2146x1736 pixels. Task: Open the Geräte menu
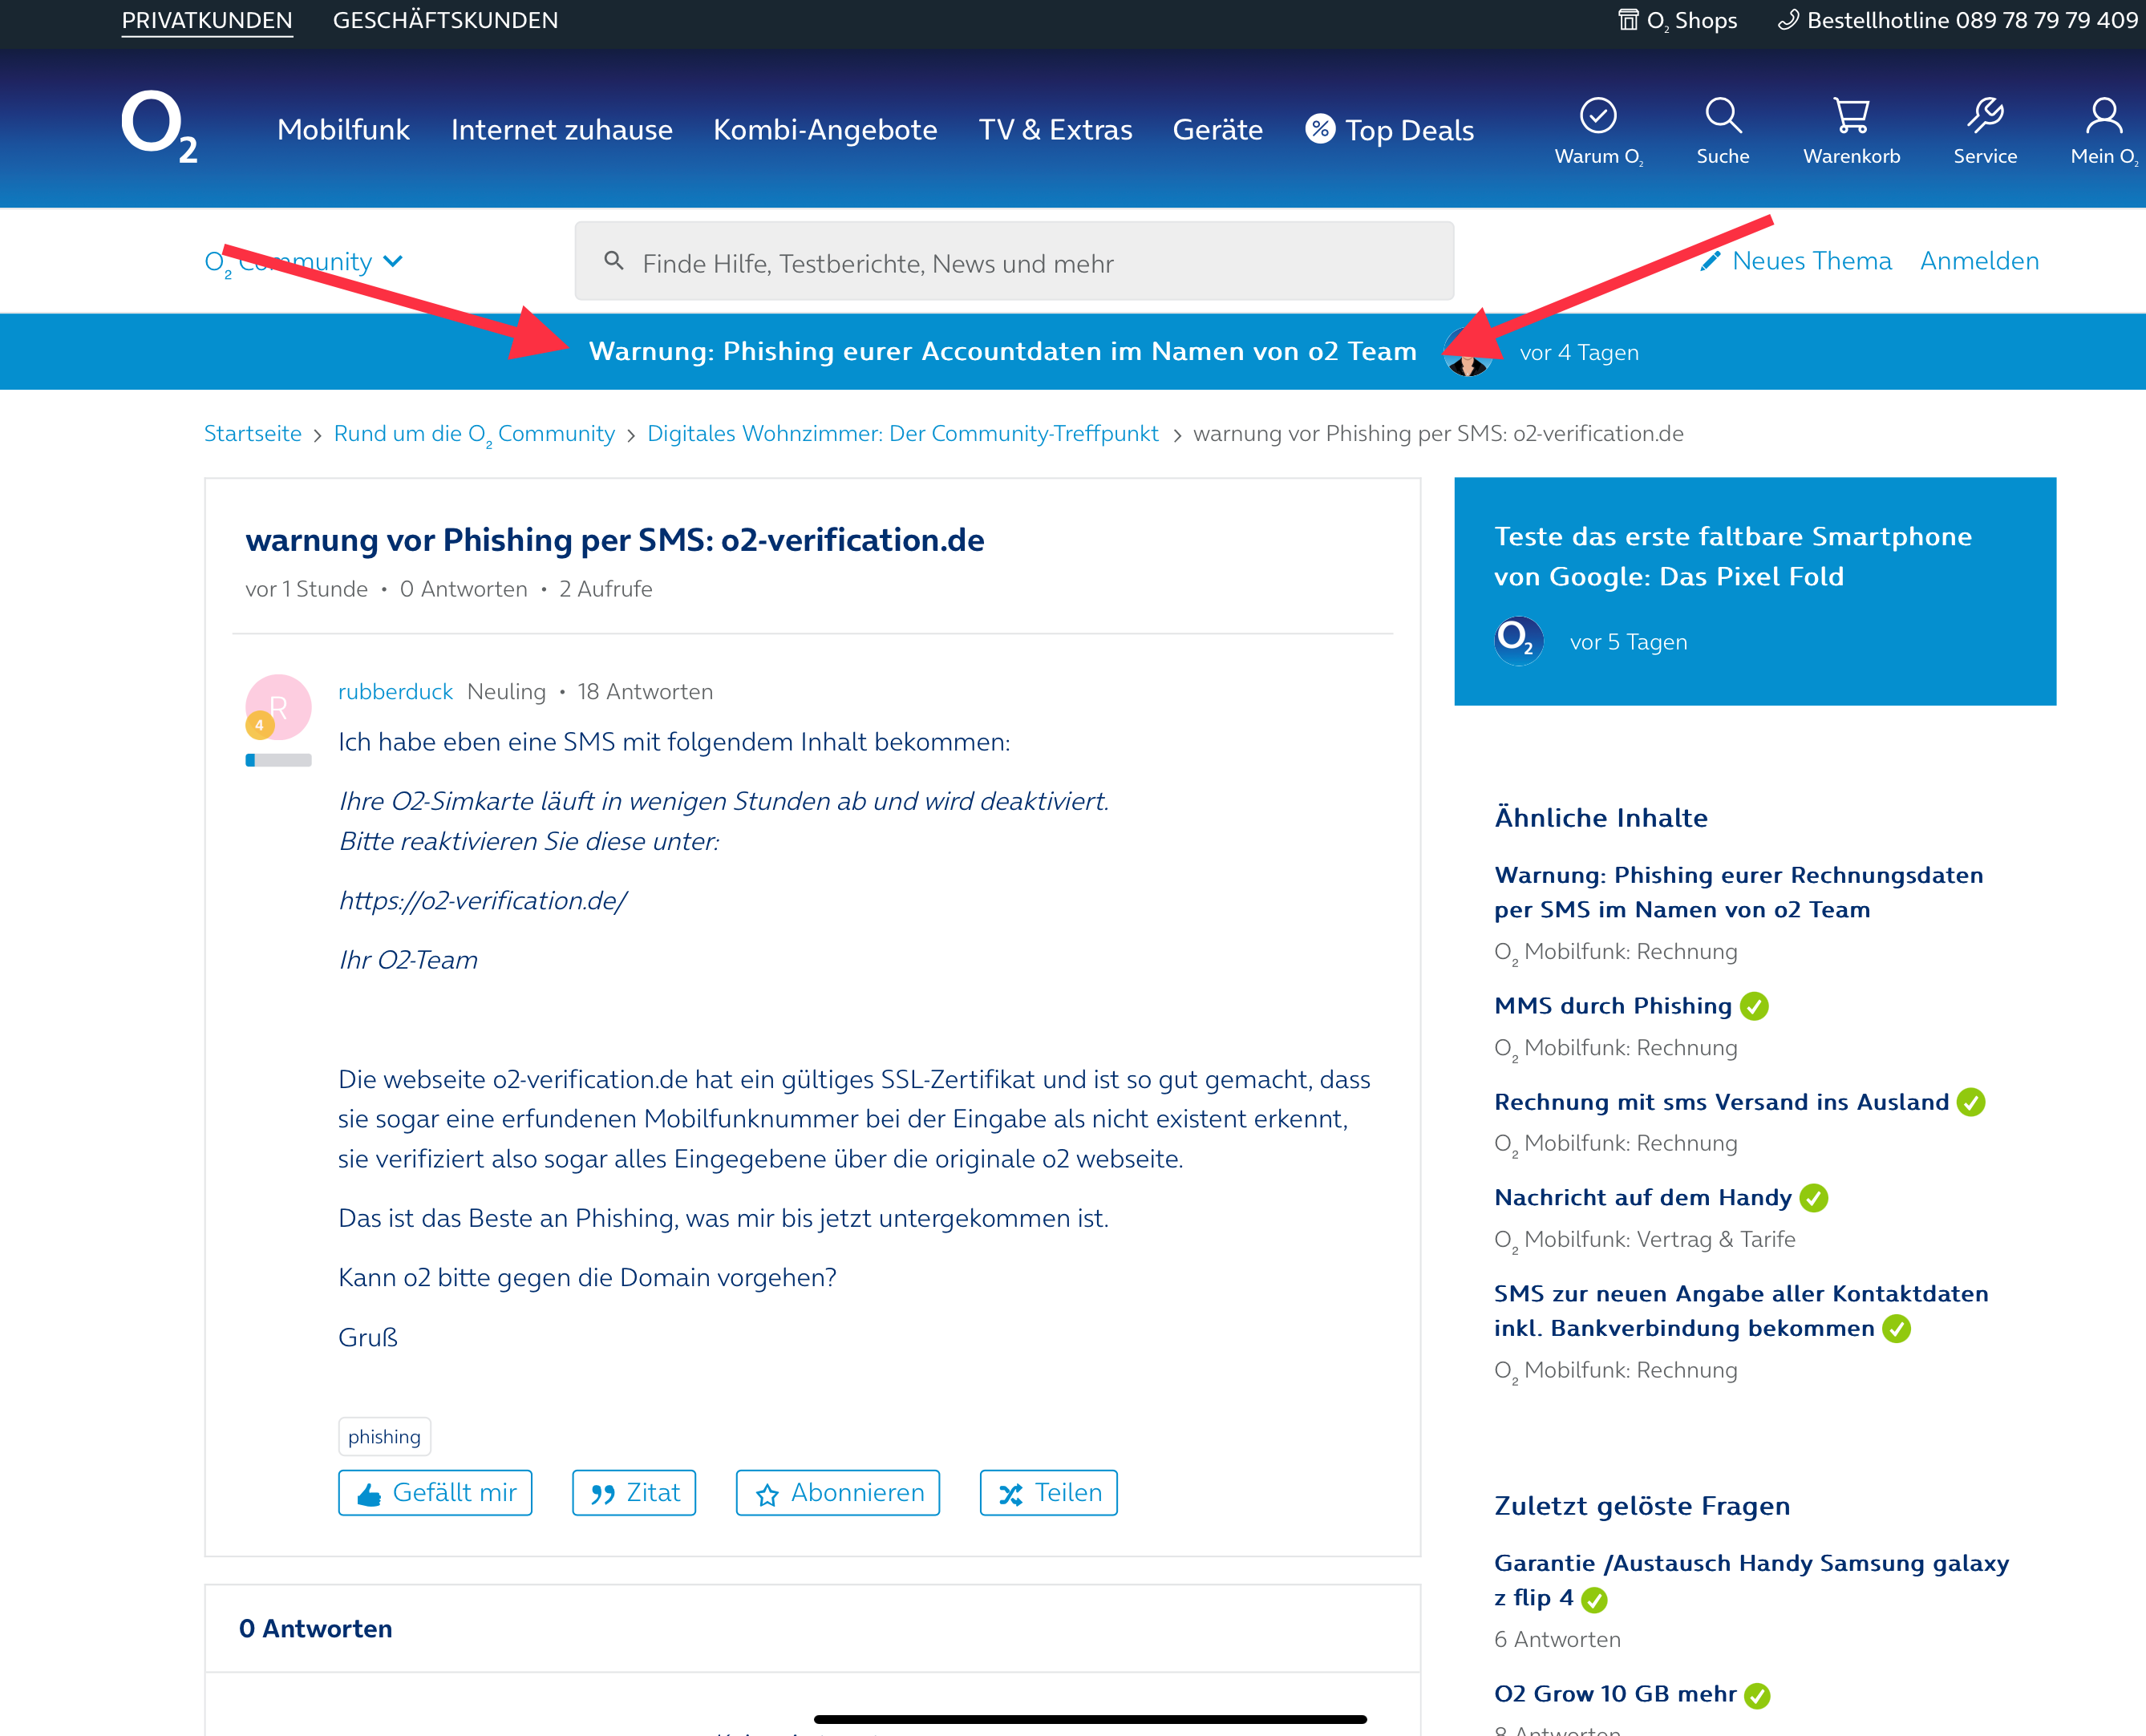click(1217, 129)
